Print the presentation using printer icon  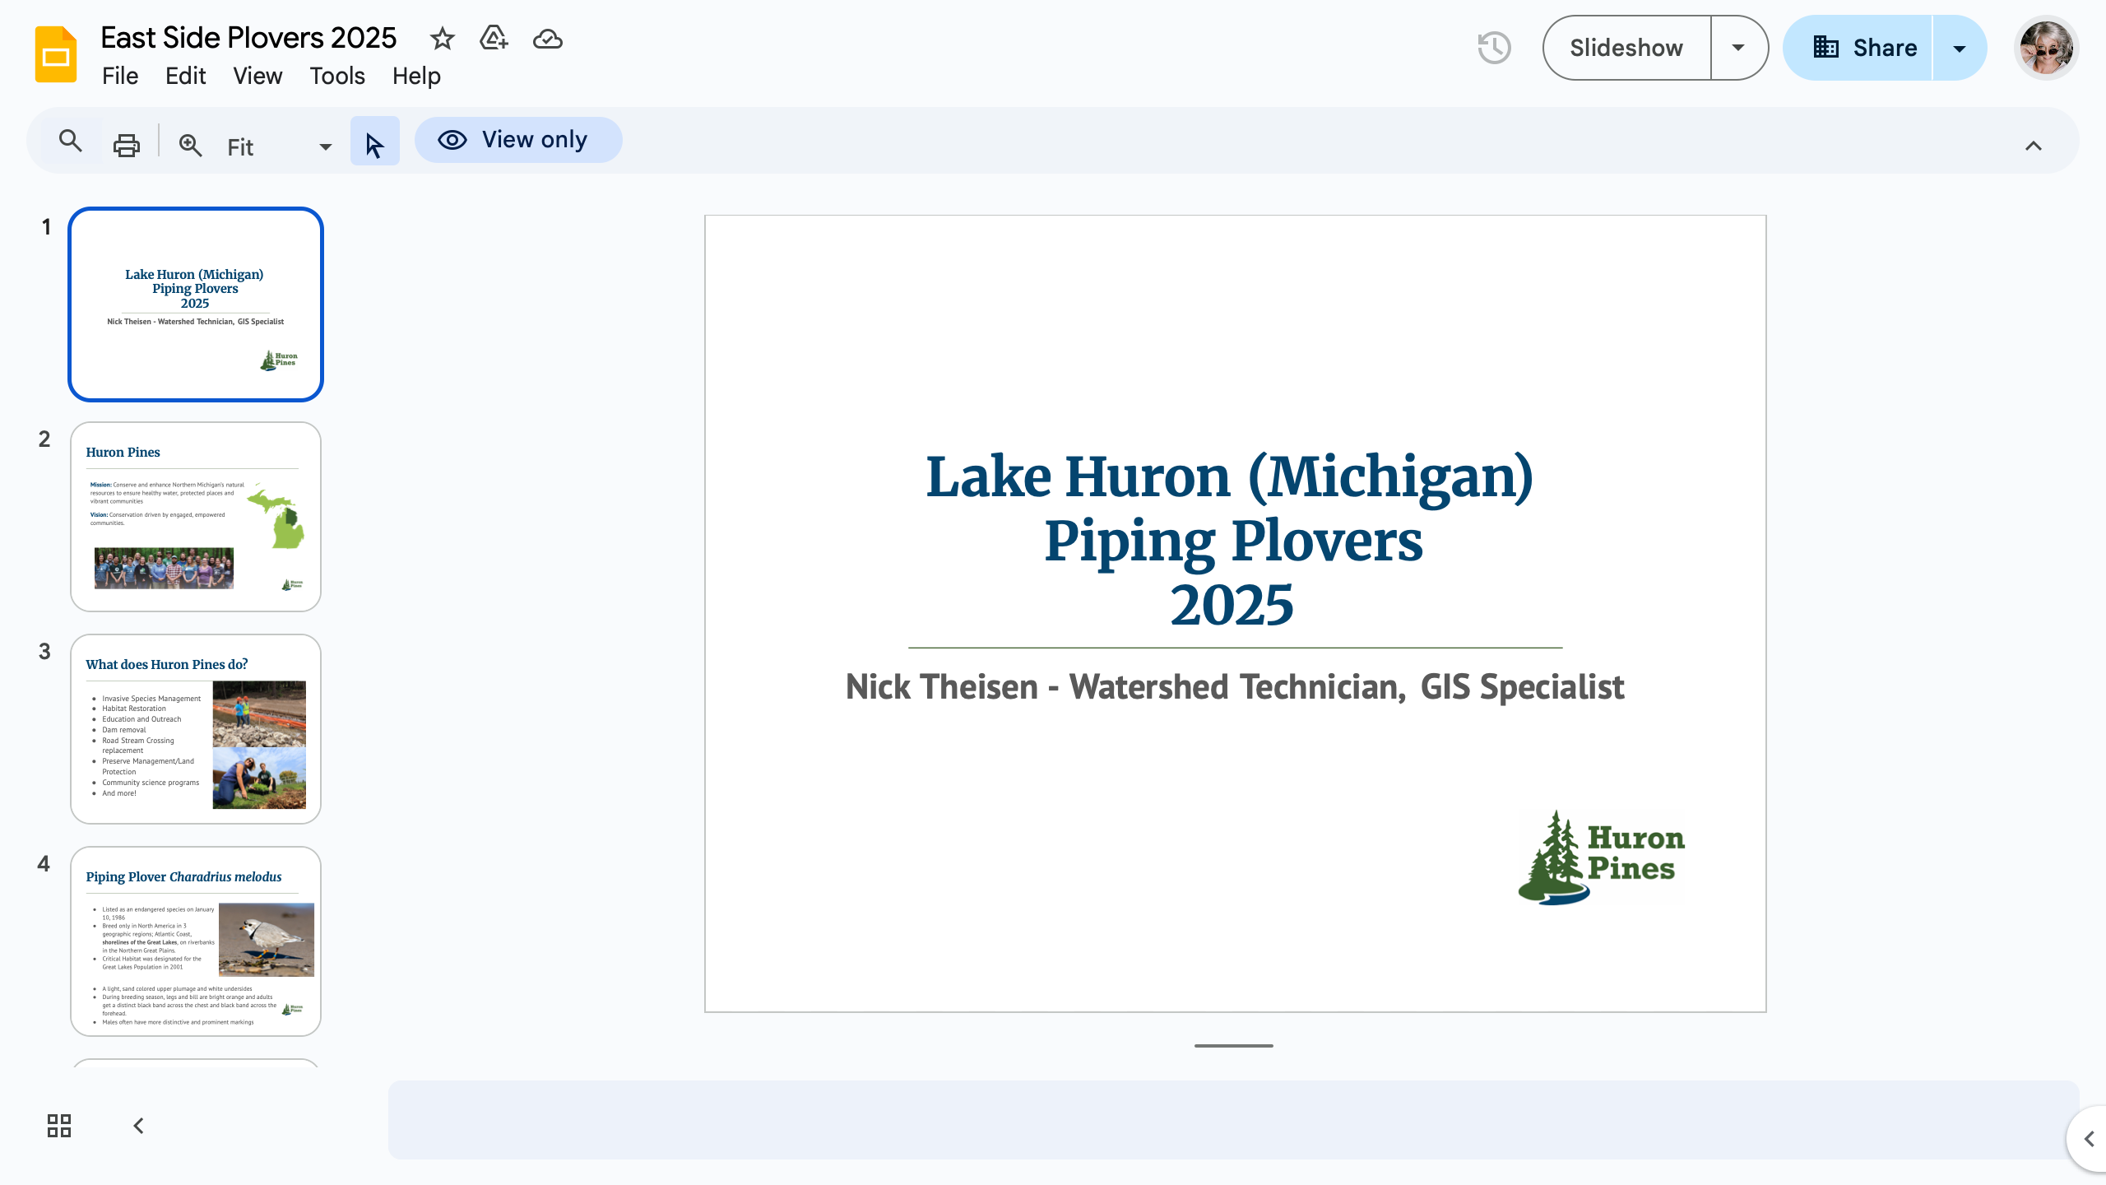126,146
